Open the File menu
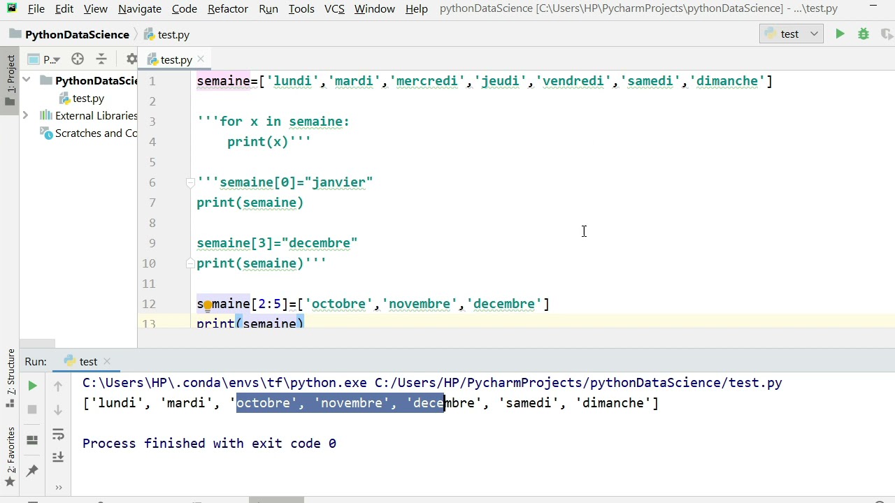 coord(36,8)
